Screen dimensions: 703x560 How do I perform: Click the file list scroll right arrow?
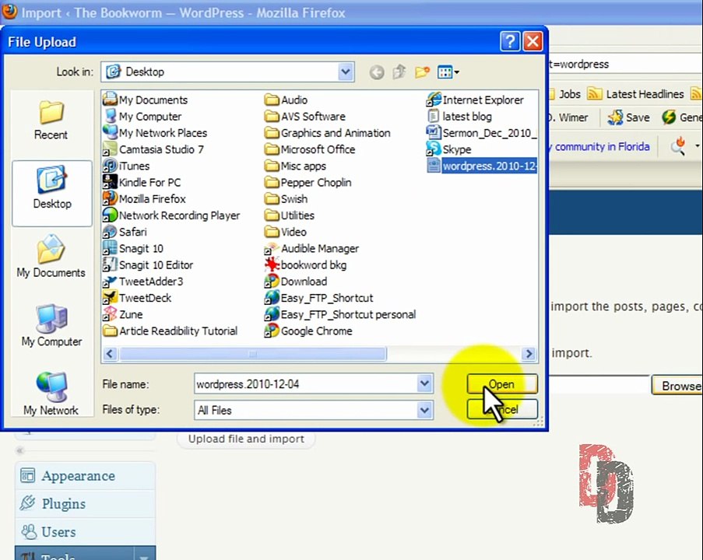pyautogui.click(x=529, y=354)
